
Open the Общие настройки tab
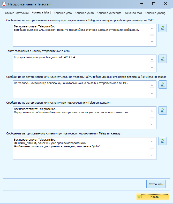17,13
